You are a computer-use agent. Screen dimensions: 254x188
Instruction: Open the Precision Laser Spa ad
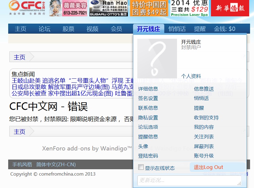point(189,8)
